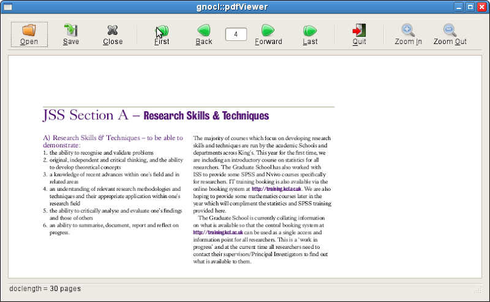Jump to the First page

coord(162,31)
